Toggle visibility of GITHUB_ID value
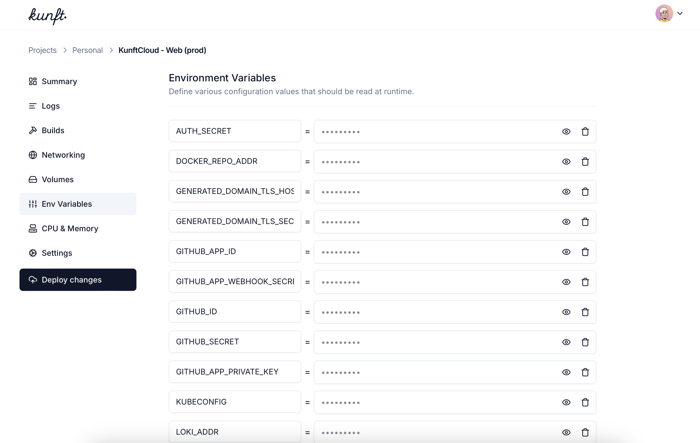 566,312
